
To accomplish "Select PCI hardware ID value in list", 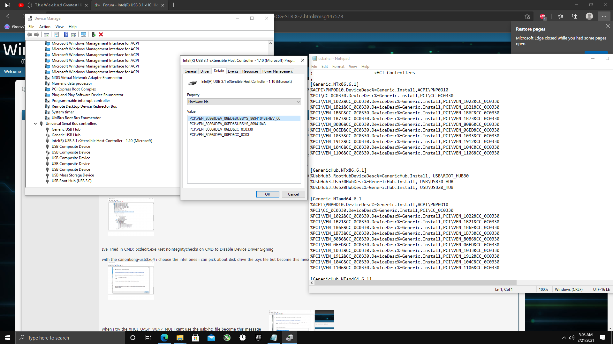I will pos(235,118).
